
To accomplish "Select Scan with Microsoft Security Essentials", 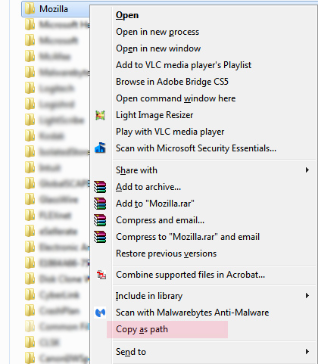I will click(196, 148).
